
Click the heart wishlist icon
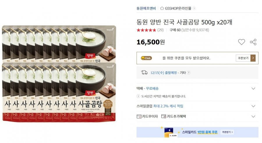click(x=241, y=42)
